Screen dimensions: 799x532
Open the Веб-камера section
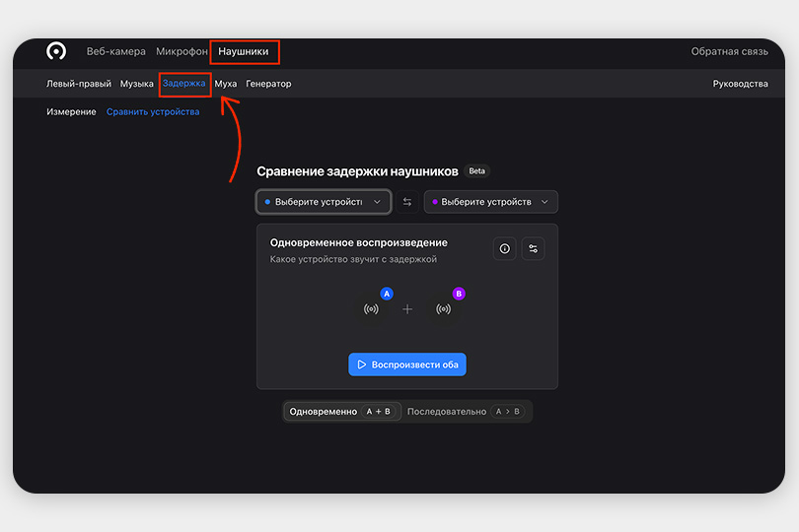(115, 51)
